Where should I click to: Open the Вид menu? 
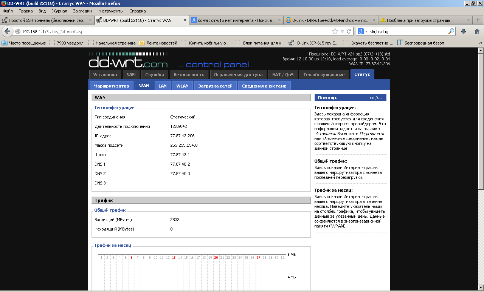pos(42,11)
